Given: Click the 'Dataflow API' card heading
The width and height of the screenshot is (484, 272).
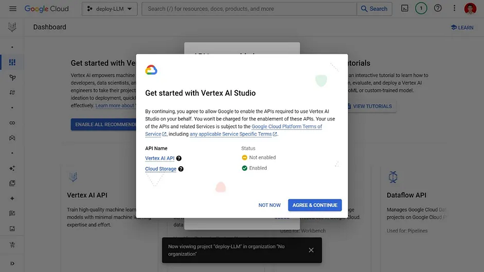Looking at the screenshot, I should 407,195.
